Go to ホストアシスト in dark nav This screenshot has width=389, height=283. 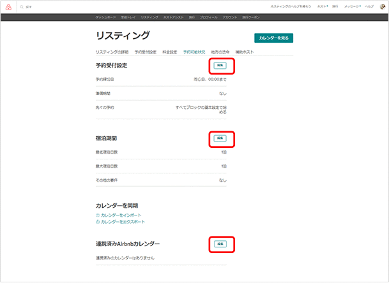click(x=173, y=17)
